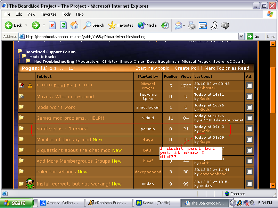The height and width of the screenshot is (208, 278).
Task: Click the vertical scrollbar thumb
Action: coord(272,90)
